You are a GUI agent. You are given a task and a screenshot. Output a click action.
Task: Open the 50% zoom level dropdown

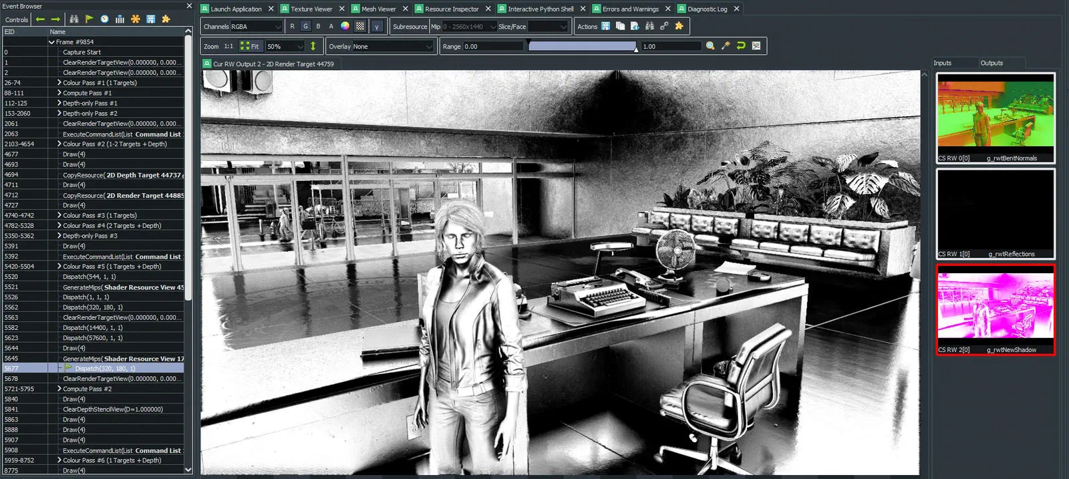285,46
